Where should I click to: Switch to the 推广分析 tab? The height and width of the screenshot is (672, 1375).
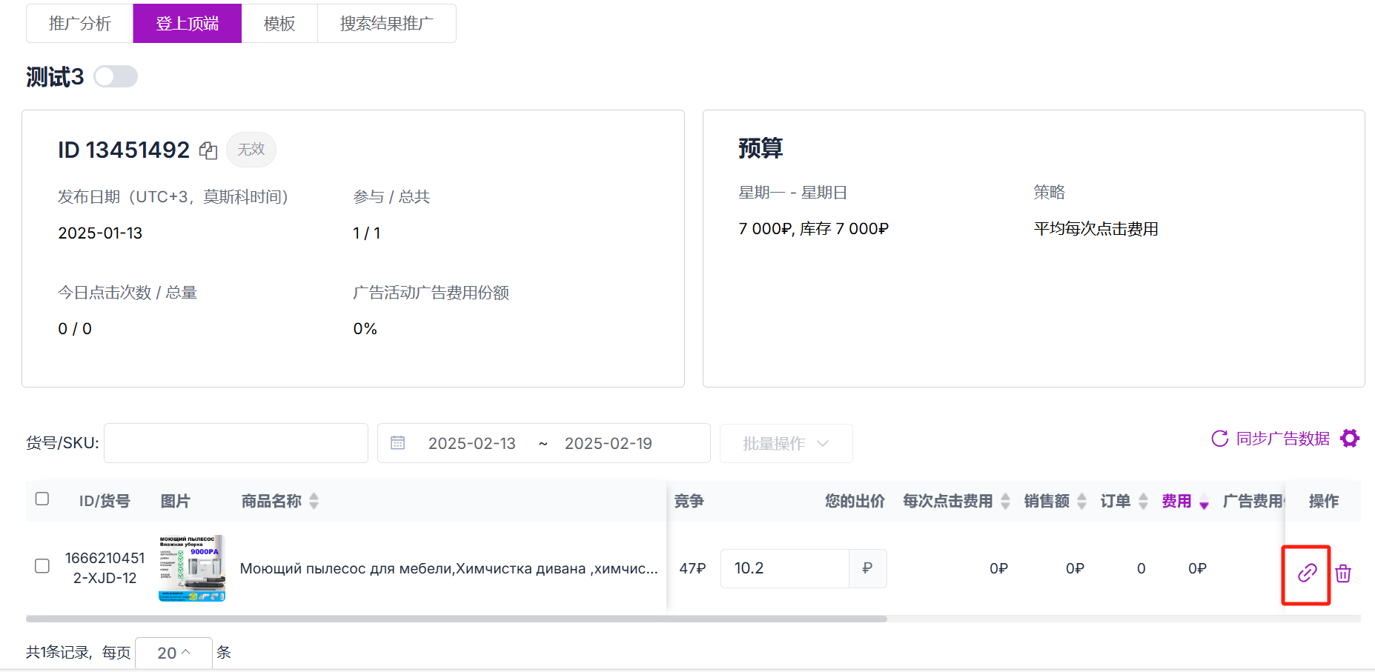pyautogui.click(x=80, y=24)
